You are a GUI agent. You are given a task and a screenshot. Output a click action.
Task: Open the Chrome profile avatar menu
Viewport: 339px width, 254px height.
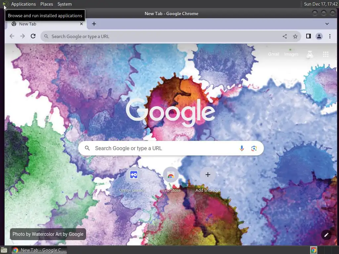click(319, 36)
